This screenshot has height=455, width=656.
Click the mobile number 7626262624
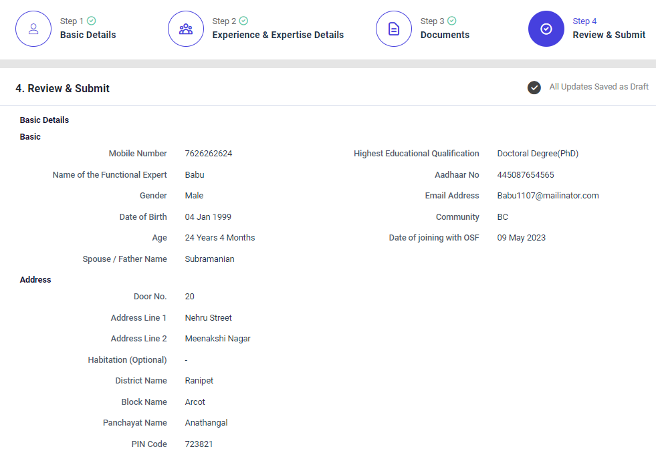(209, 154)
